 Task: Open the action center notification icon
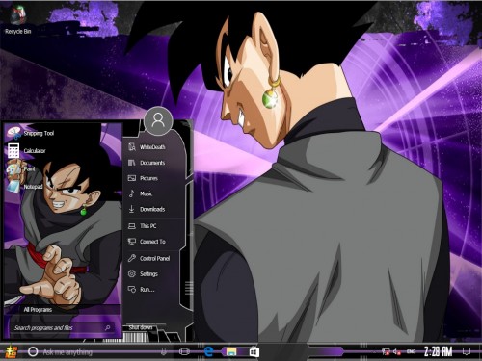[467, 351]
